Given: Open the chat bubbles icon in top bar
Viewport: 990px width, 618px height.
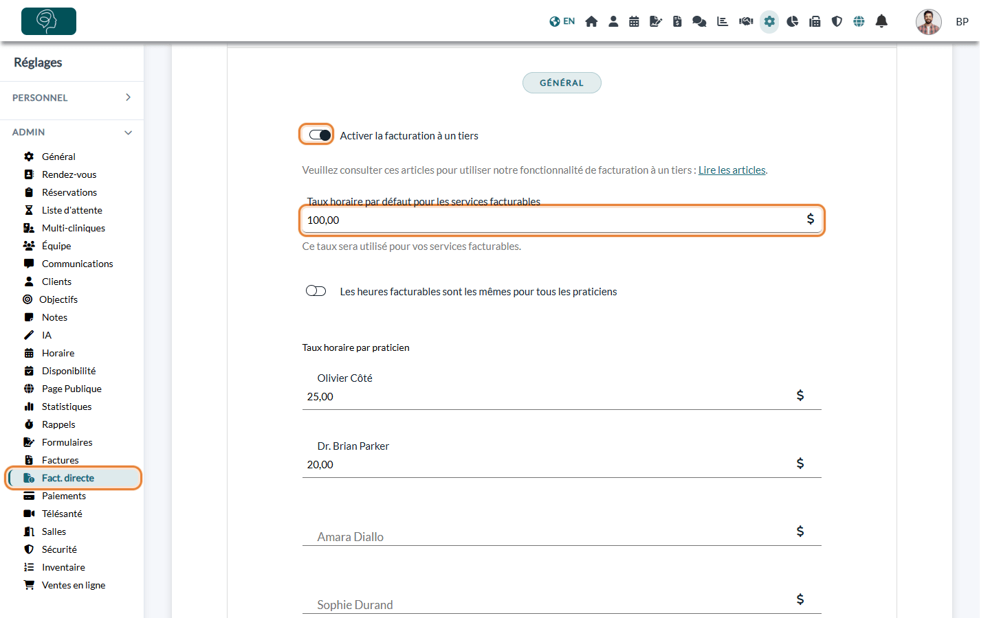Looking at the screenshot, I should [699, 21].
